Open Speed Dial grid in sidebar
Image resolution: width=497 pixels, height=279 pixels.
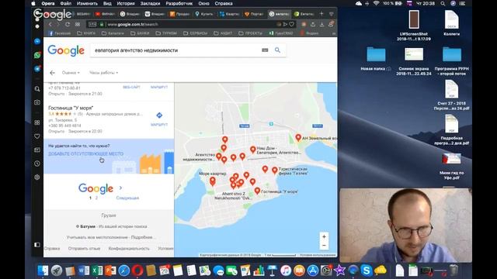(37, 122)
